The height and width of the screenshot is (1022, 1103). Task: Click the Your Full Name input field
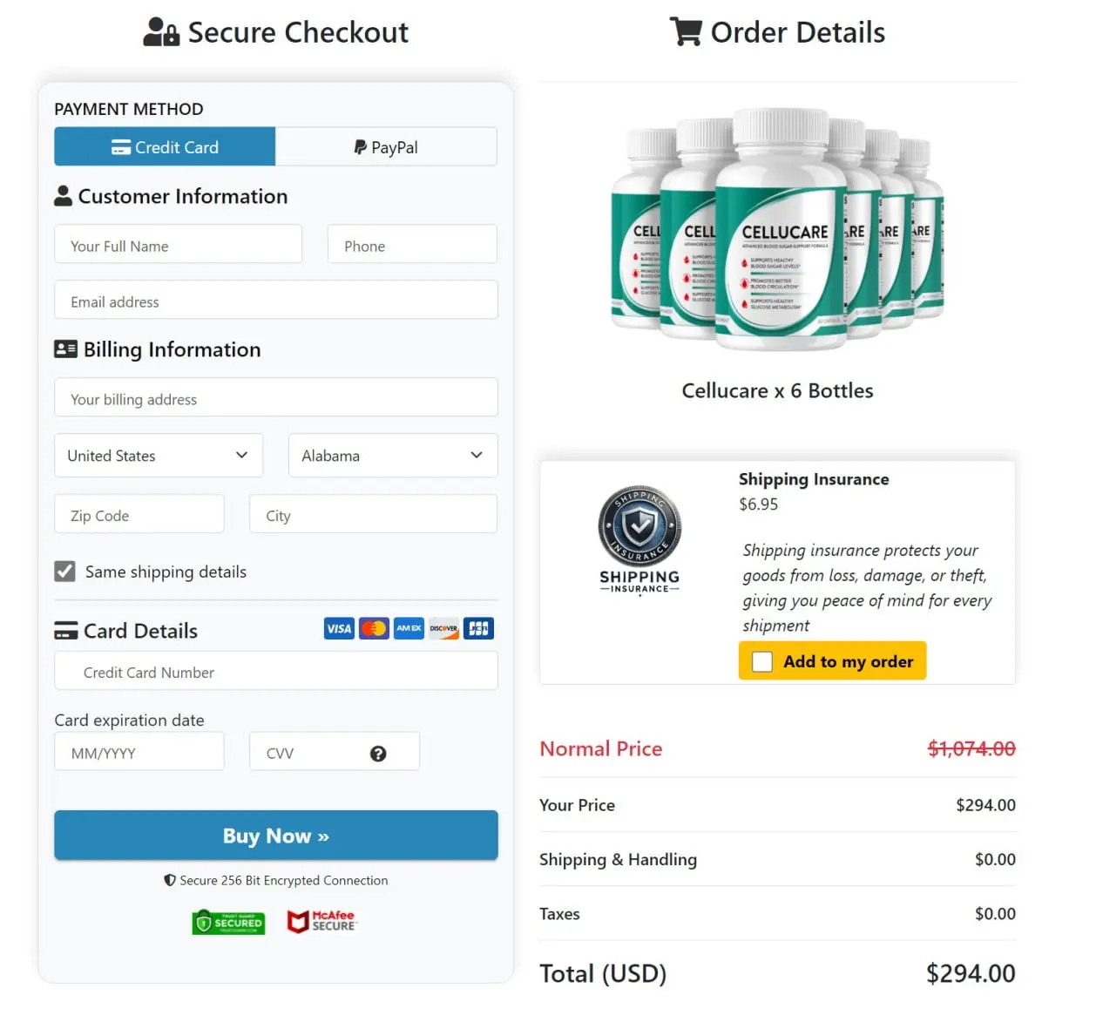pyautogui.click(x=178, y=245)
